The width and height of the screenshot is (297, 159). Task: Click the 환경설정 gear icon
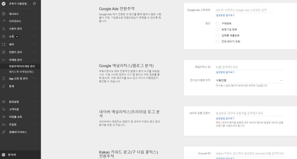tap(4, 102)
